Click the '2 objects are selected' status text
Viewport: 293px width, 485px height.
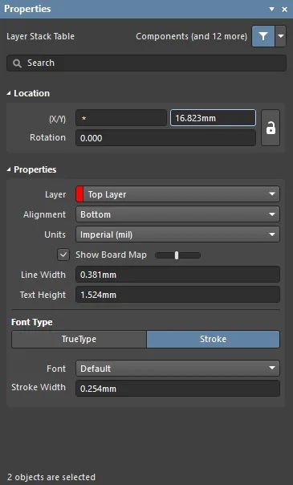click(x=51, y=477)
